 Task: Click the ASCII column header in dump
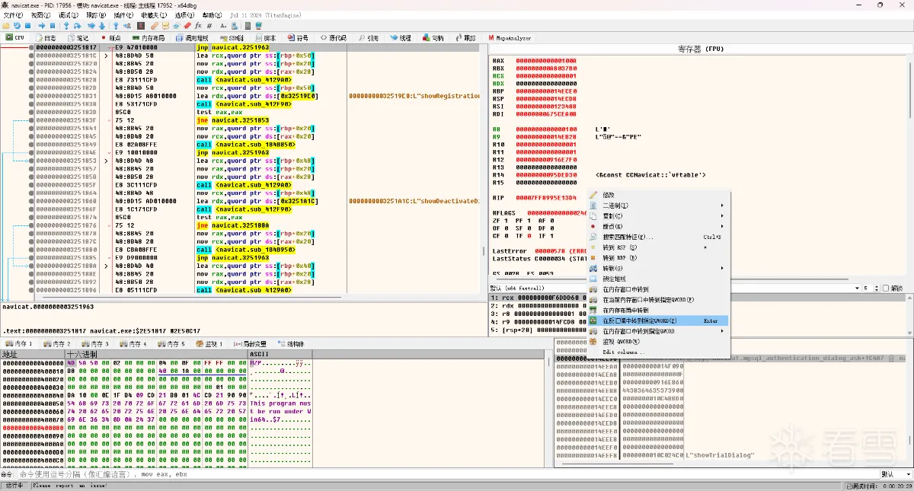(x=280, y=354)
